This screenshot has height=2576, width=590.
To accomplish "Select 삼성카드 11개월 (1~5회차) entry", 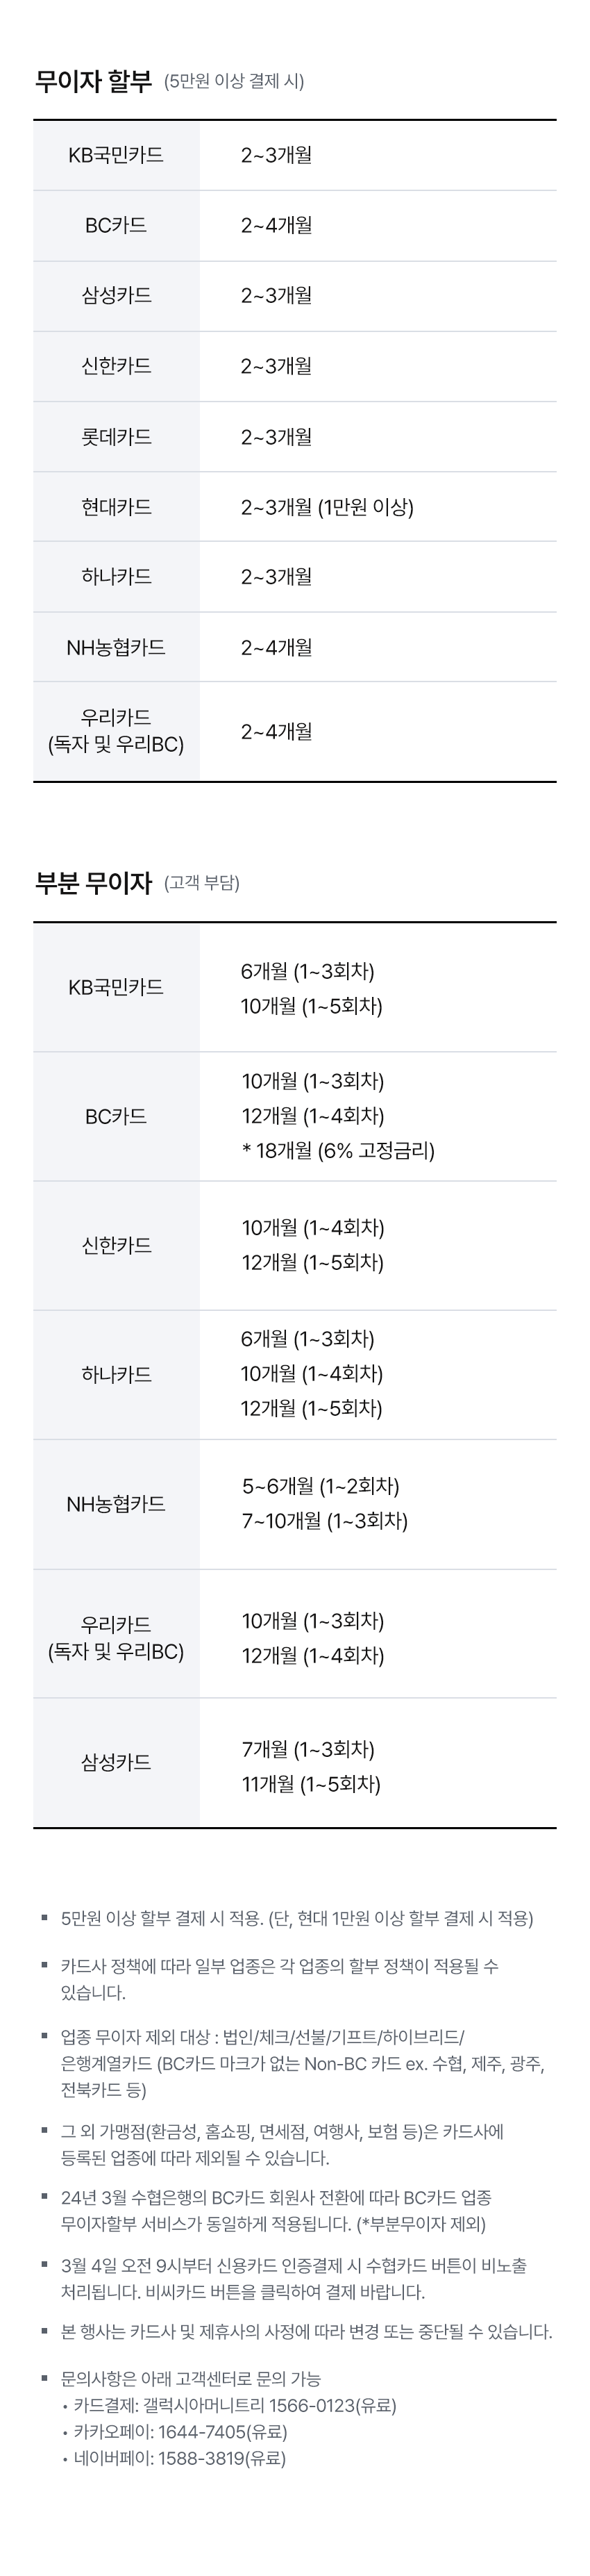I will coord(310,1783).
